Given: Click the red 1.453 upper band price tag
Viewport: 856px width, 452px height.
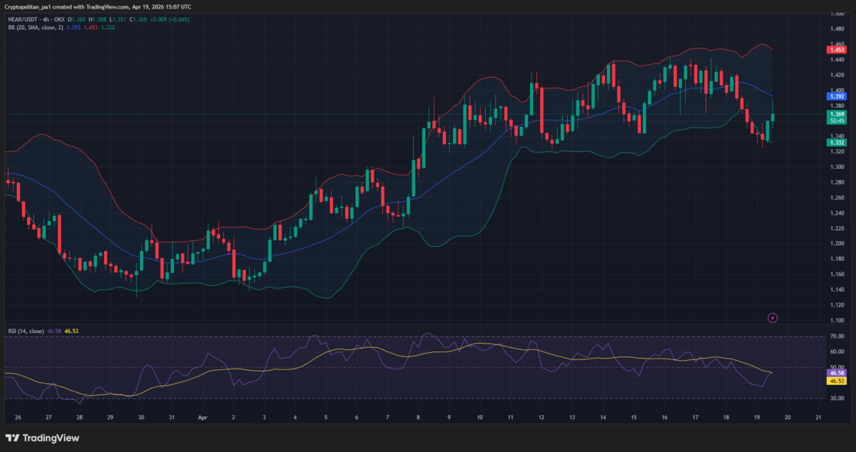Looking at the screenshot, I should (x=835, y=49).
